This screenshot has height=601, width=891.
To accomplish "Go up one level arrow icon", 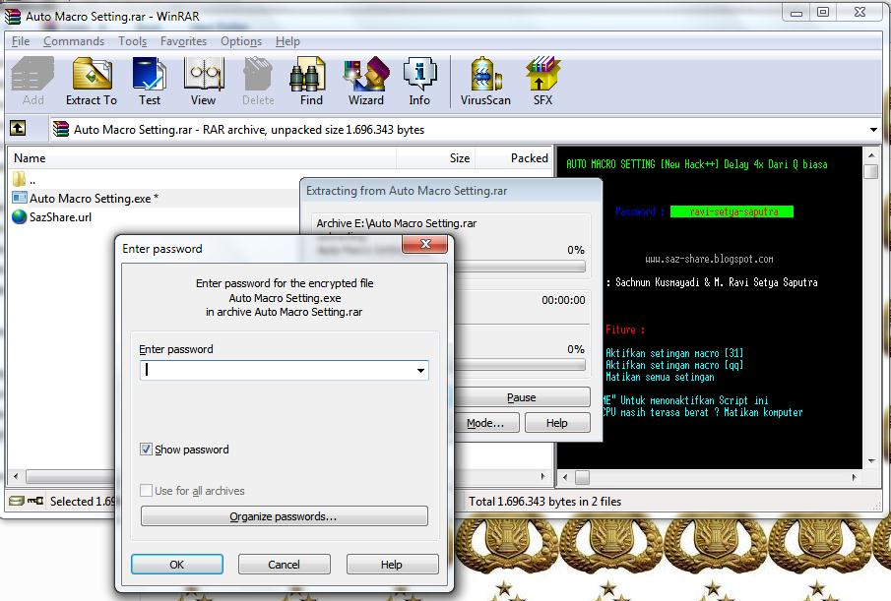I will [x=18, y=128].
